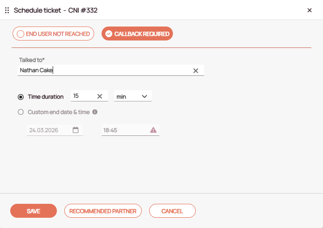Cancel the ticket scheduling
The image size is (323, 228).
click(x=172, y=211)
